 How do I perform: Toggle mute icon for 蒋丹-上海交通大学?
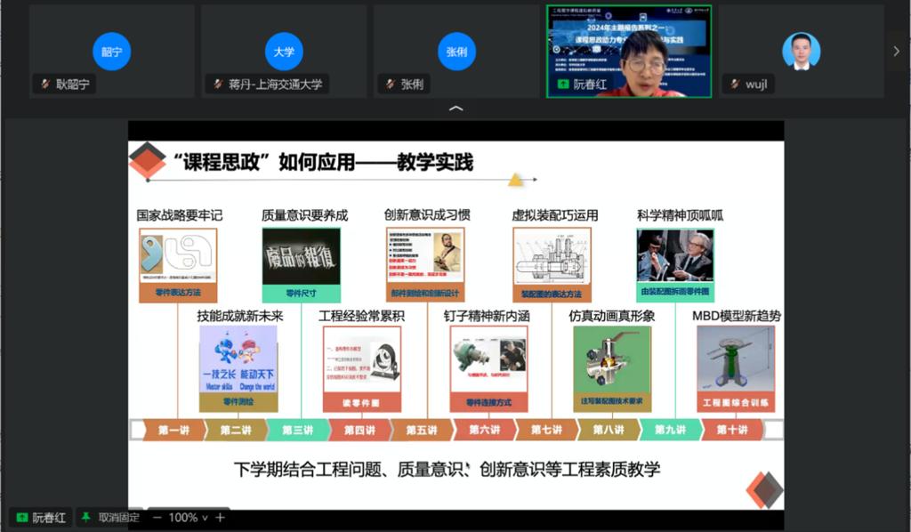[217, 85]
